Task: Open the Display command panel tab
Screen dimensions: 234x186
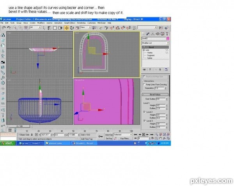Action: (162, 34)
